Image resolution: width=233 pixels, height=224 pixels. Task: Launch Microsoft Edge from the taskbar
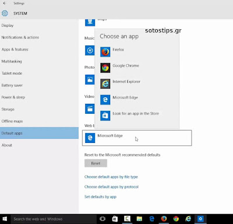tap(151, 219)
